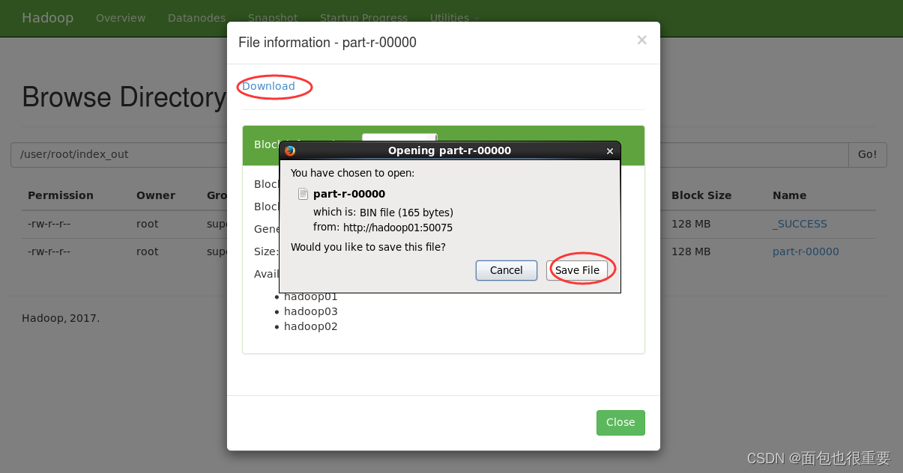
Task: Click bold part-r-00000 filename in dialog
Action: point(349,194)
